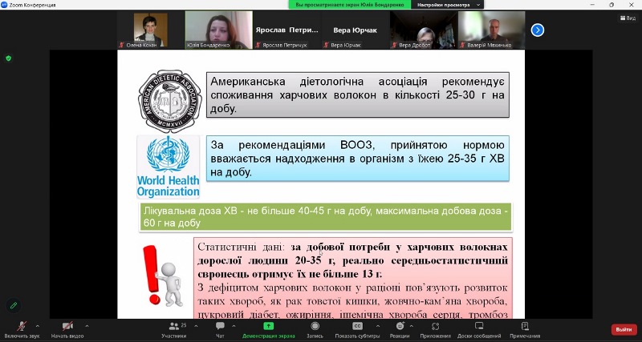Viewport: 642px width, 342px height.
Task: Click the American Dietetic Association logo
Action: coord(169,101)
